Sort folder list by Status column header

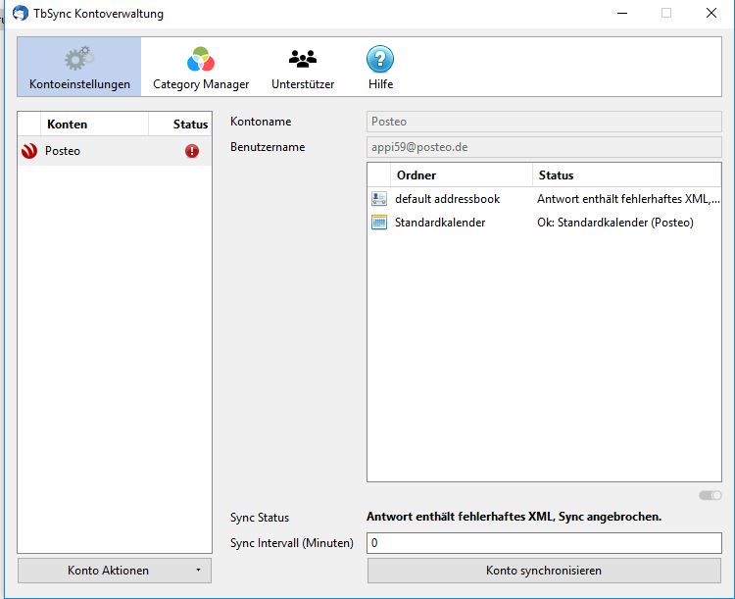click(626, 175)
